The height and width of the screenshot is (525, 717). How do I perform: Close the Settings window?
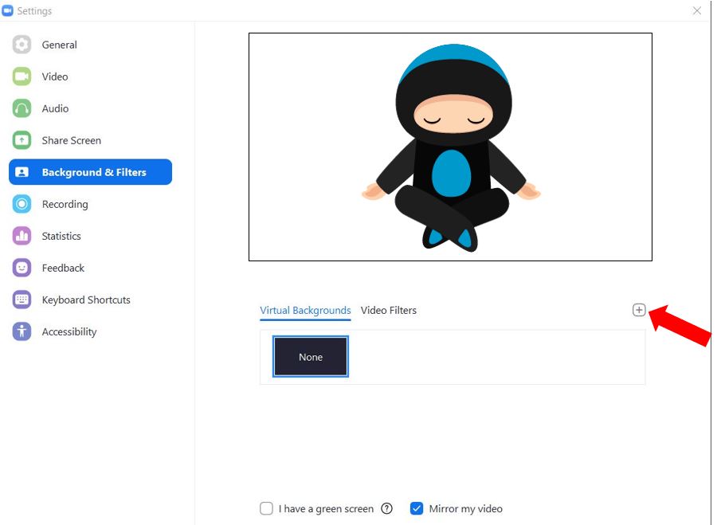tap(697, 10)
